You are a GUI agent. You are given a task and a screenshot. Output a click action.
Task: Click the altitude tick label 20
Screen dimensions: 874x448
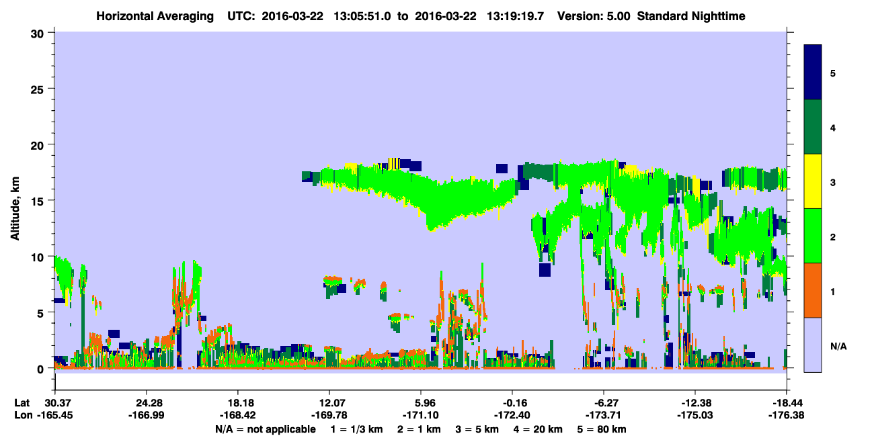39,144
